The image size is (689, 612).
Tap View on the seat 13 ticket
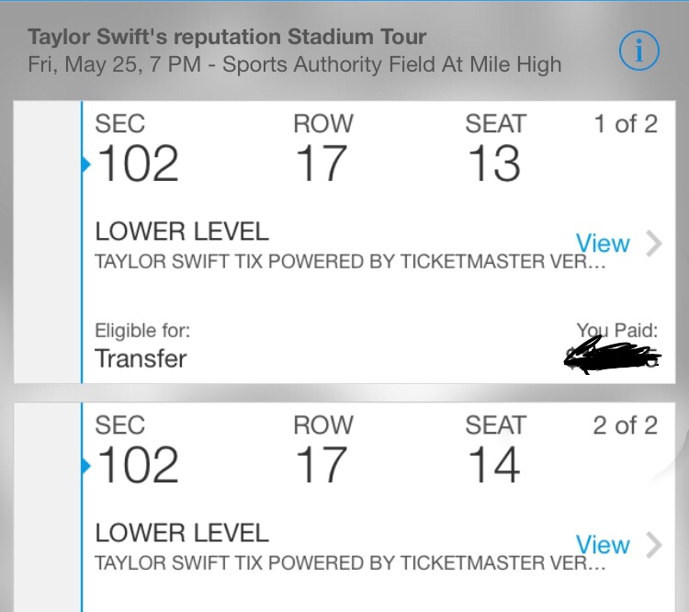point(603,244)
